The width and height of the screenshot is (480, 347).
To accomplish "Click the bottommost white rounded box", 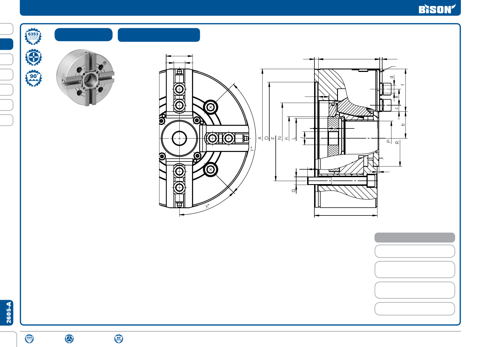I will (x=414, y=309).
